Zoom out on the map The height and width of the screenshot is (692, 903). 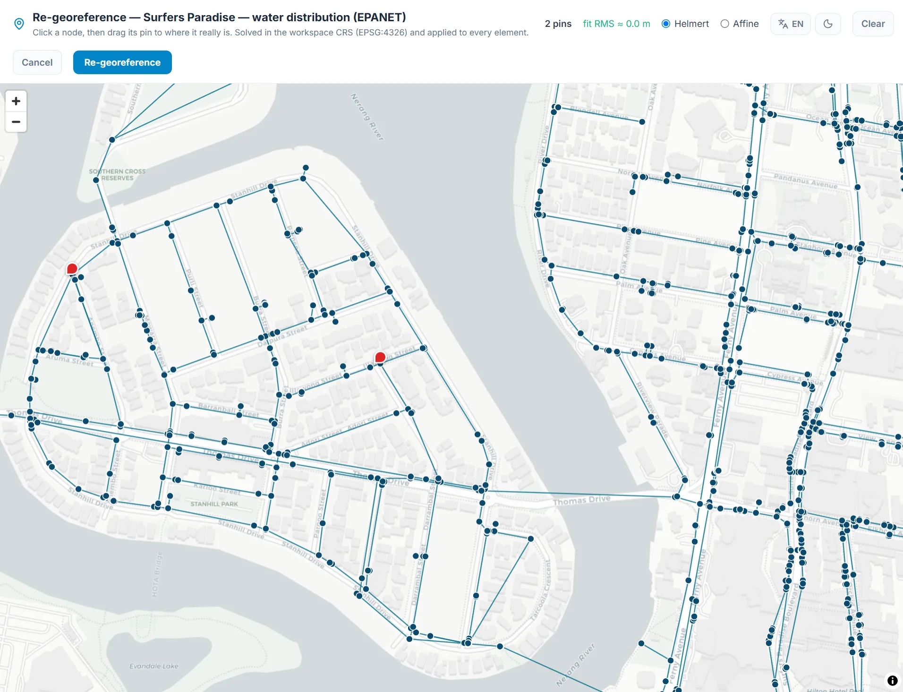coord(16,122)
